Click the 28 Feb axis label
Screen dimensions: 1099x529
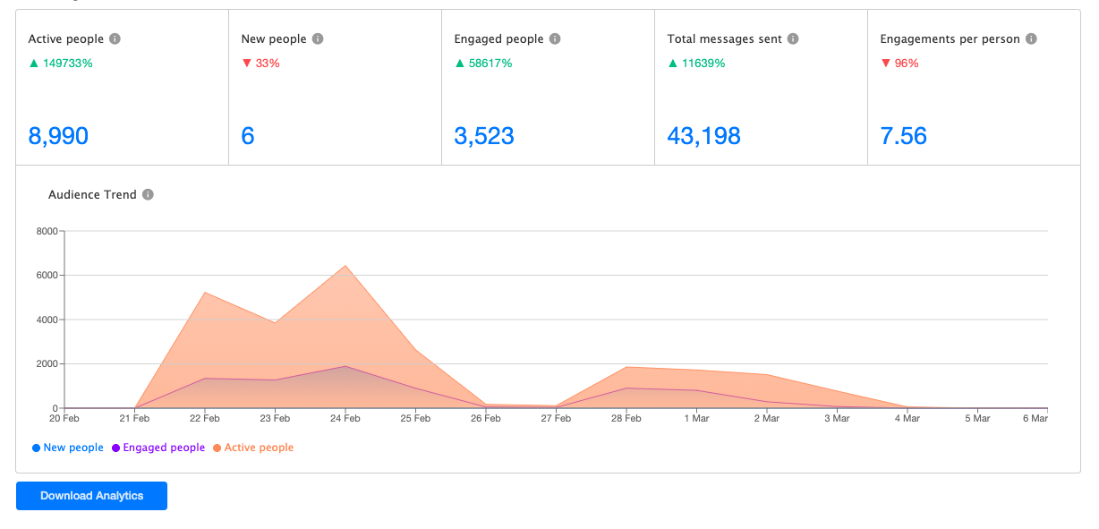coord(626,419)
